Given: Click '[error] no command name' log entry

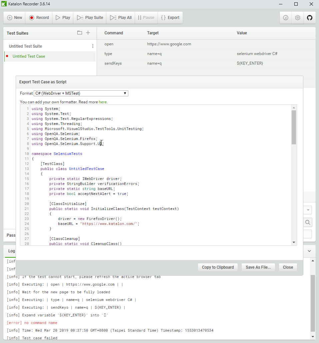Looking at the screenshot, I should (x=32, y=323).
